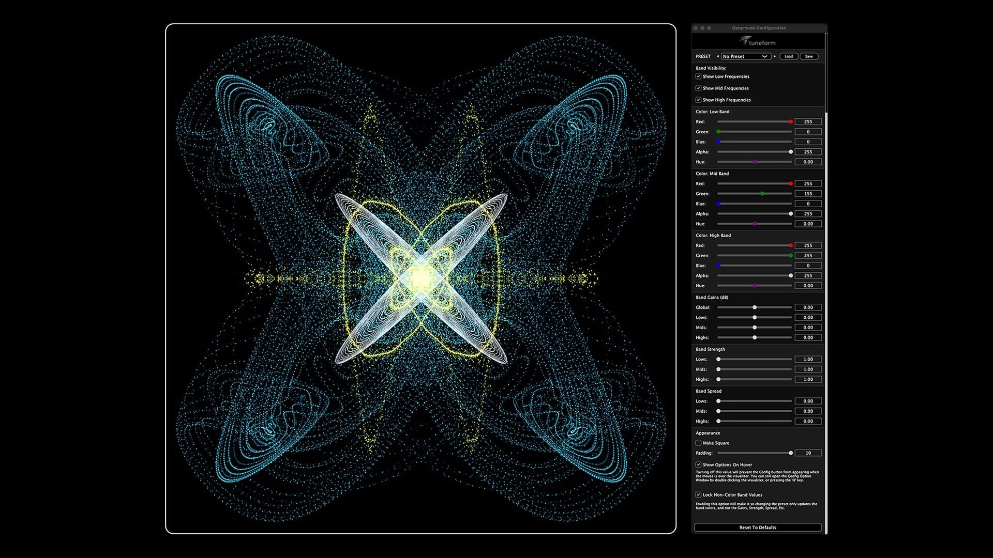This screenshot has width=993, height=558.
Task: Click the tuneform logo
Action: [758, 41]
